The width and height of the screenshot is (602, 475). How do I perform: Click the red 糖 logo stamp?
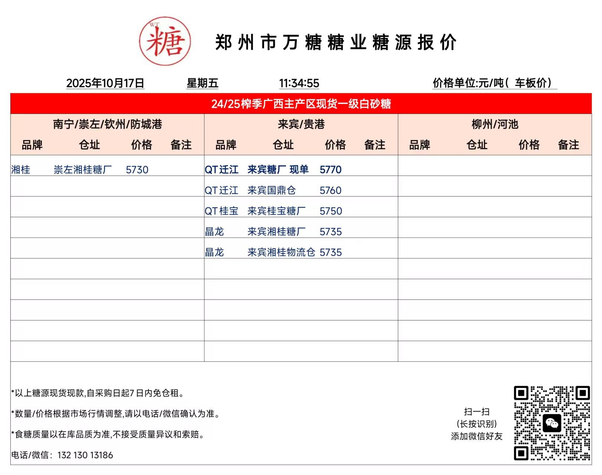(165, 41)
